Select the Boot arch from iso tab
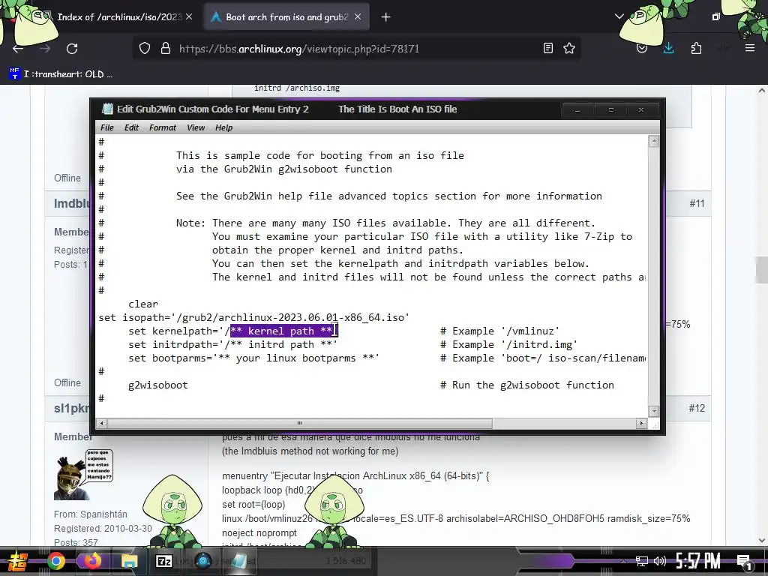The height and width of the screenshot is (576, 768). [x=286, y=17]
